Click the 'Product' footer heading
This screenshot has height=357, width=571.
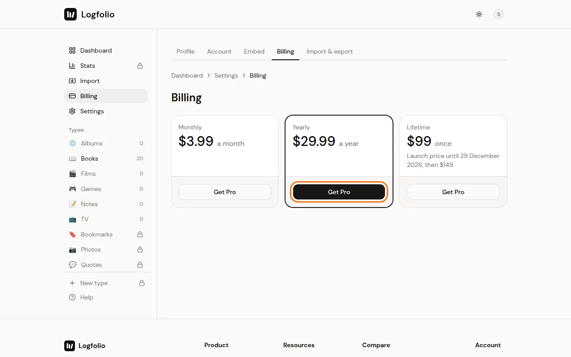pyautogui.click(x=216, y=345)
